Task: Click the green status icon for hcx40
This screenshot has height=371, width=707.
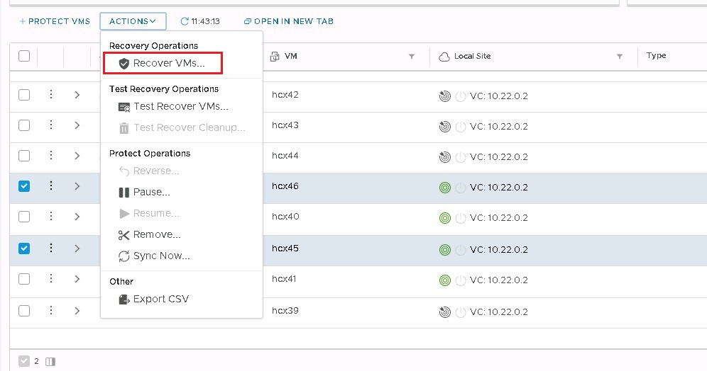Action: (x=444, y=218)
